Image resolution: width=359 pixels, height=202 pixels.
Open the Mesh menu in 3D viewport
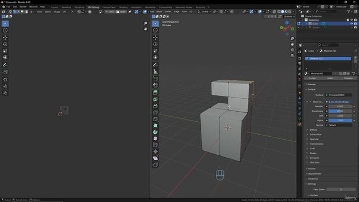tap(159, 12)
